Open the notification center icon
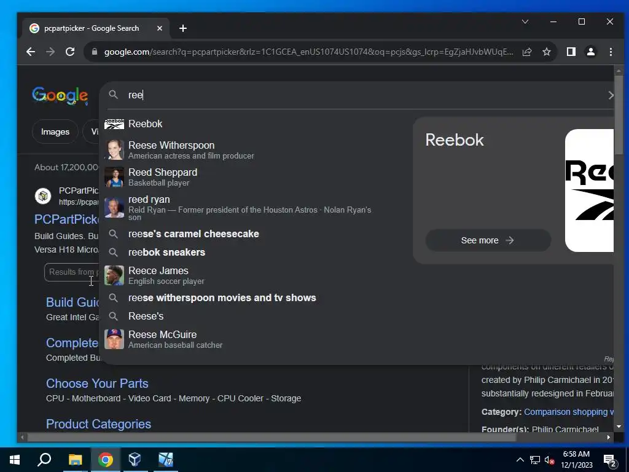 [610, 460]
